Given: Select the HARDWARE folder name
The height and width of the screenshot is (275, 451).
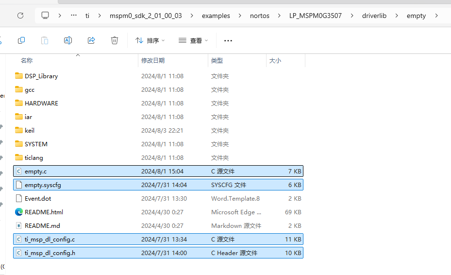Looking at the screenshot, I should 41,103.
